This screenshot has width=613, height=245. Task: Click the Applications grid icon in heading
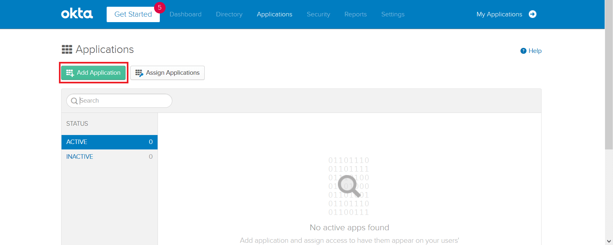click(x=67, y=49)
